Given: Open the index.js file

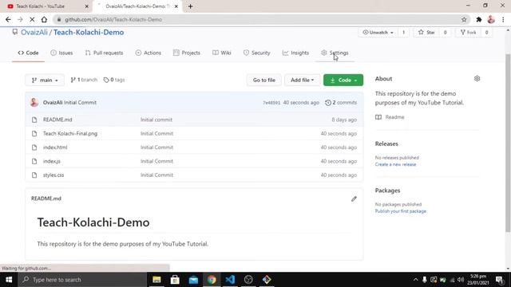Looking at the screenshot, I should coord(51,161).
